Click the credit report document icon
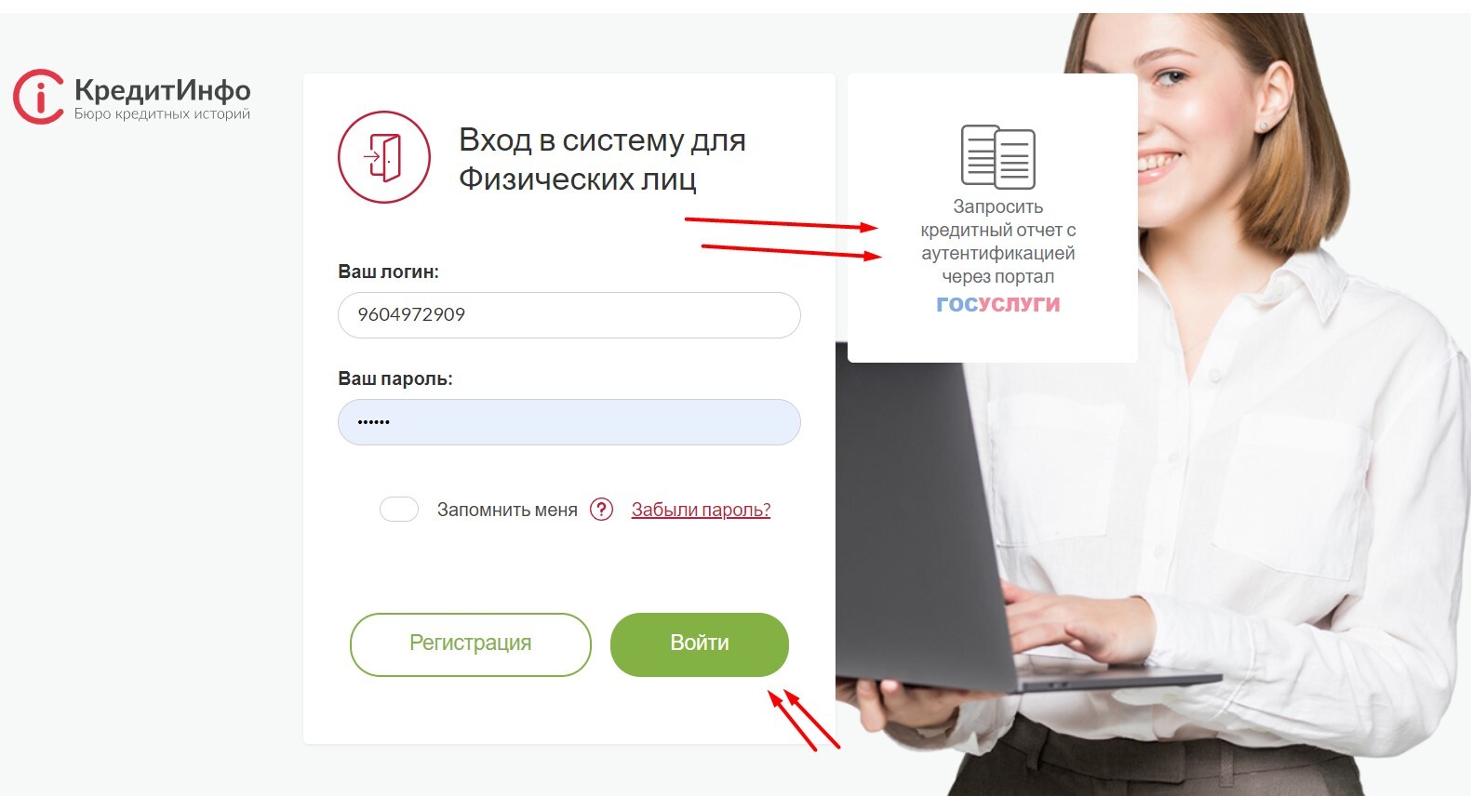The image size is (1471, 796). point(997,156)
